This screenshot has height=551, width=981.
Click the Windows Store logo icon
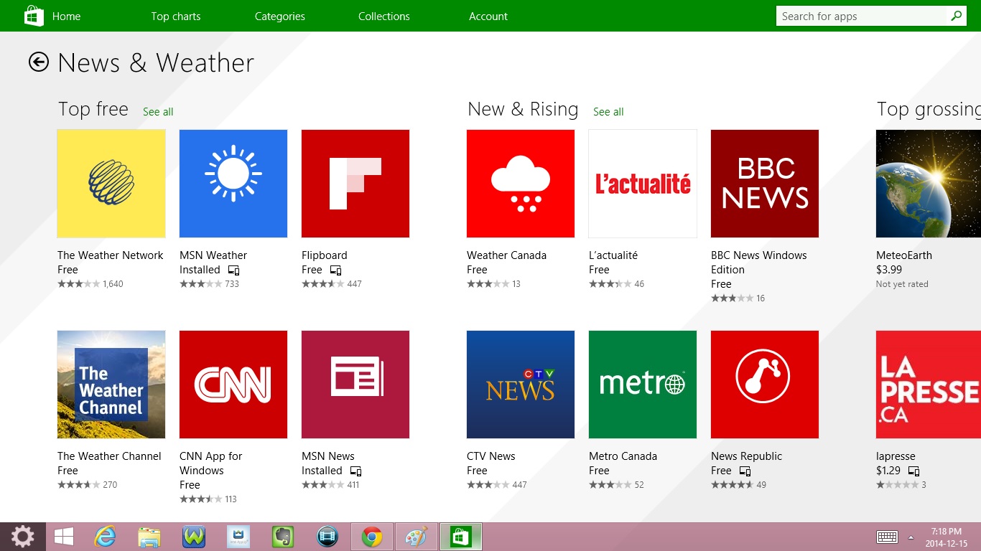coord(34,16)
